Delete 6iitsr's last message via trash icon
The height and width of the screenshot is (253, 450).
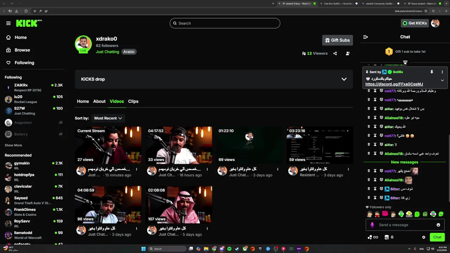[x=369, y=198]
